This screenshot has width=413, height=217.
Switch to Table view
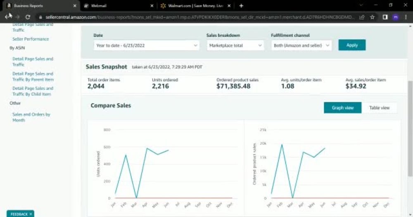pos(379,108)
